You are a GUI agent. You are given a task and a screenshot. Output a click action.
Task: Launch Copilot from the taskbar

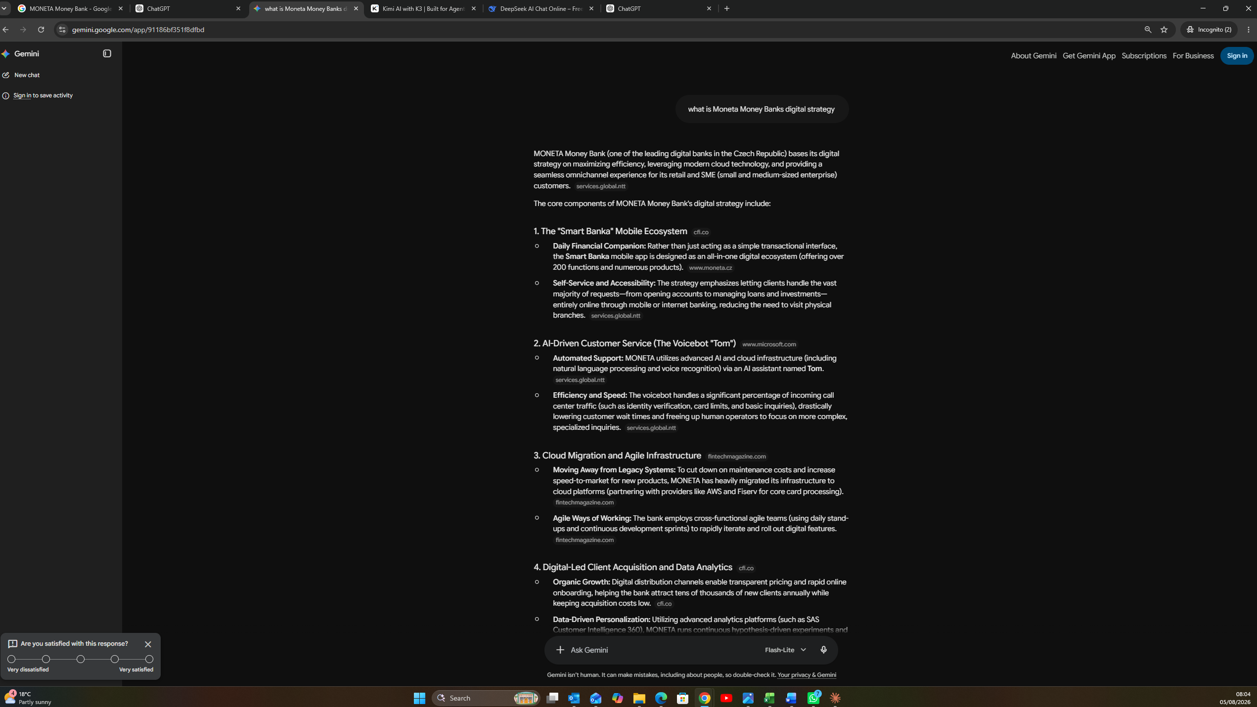618,698
